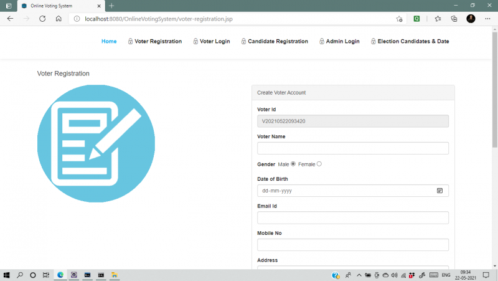
Task: Switch to Microsoft Edge on the taskbar
Action: (x=60, y=275)
